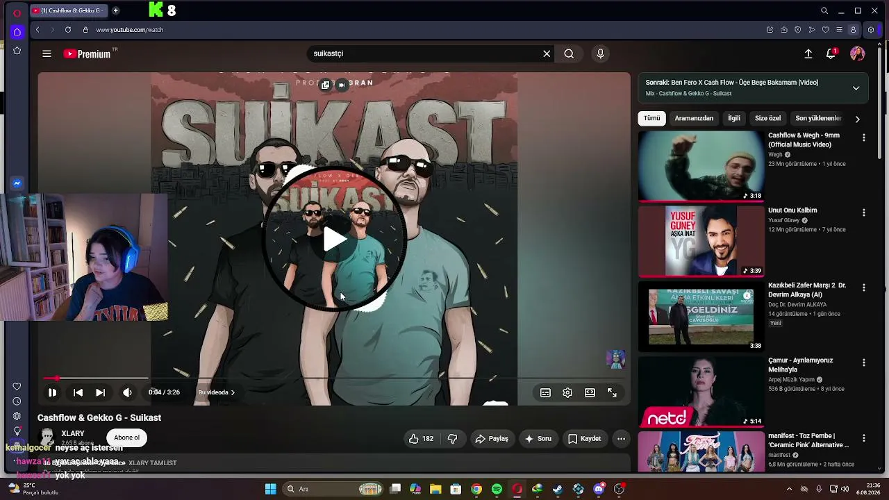Viewport: 889px width, 500px height.
Task: Open Discord from the taskbar
Action: click(599, 489)
